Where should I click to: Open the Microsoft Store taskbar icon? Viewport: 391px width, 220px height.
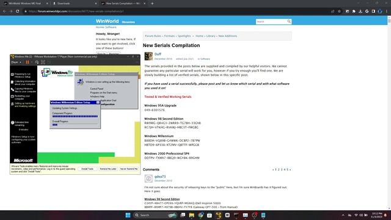210,215
